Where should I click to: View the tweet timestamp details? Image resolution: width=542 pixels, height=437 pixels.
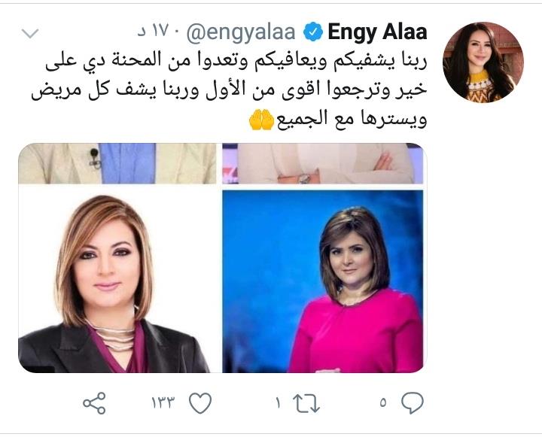click(x=153, y=32)
